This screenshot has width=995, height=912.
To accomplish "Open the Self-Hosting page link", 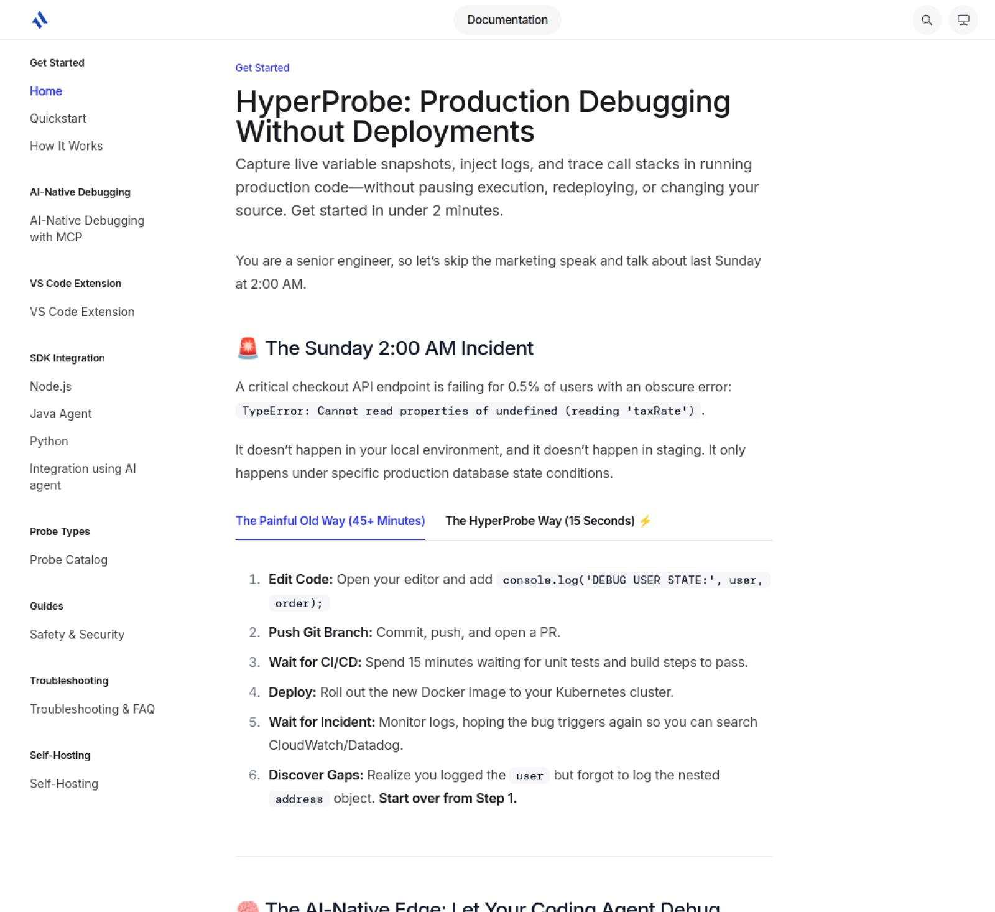I will click(x=64, y=784).
